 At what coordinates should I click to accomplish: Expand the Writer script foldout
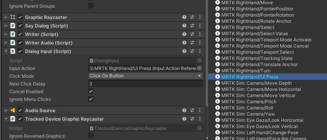pos(6,34)
